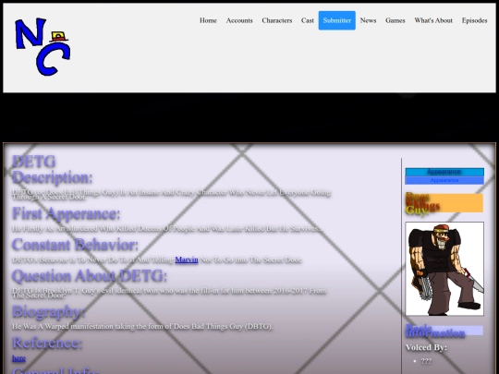Open the Characters menu item
499x374 pixels.
pos(277,20)
